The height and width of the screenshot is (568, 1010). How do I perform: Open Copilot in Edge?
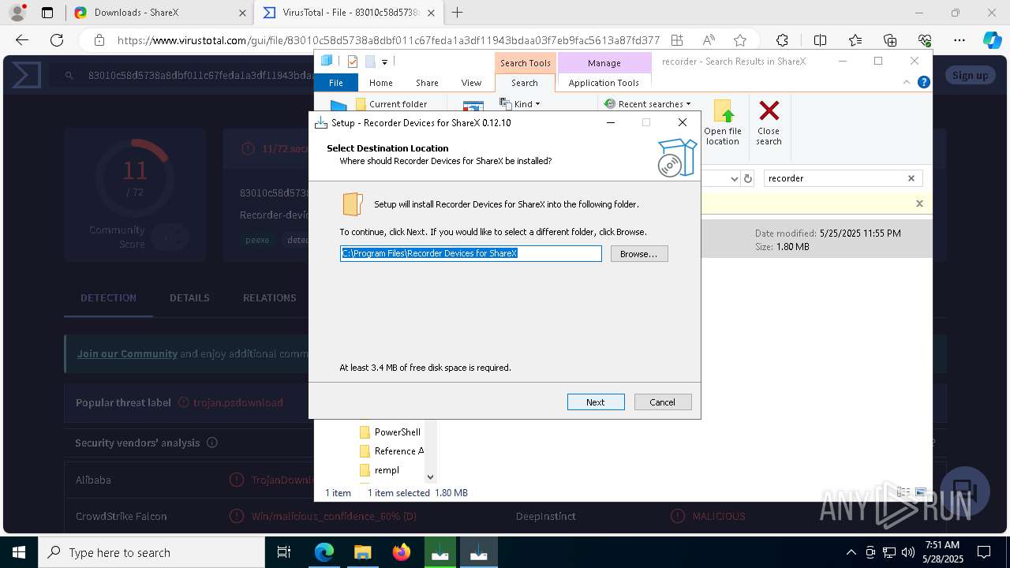click(x=992, y=40)
